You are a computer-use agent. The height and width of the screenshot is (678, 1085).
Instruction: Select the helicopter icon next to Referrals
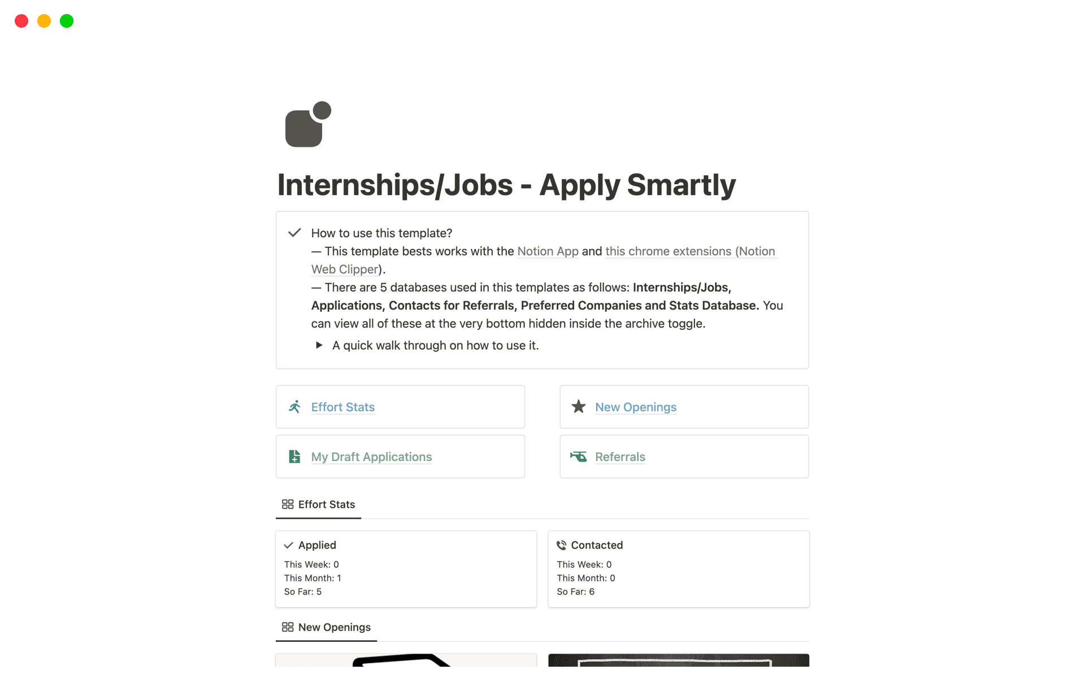click(x=579, y=457)
